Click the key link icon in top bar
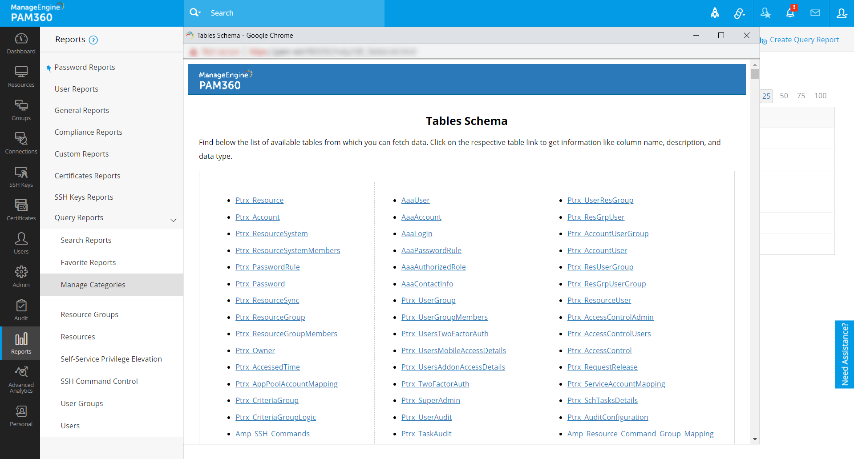 [740, 13]
